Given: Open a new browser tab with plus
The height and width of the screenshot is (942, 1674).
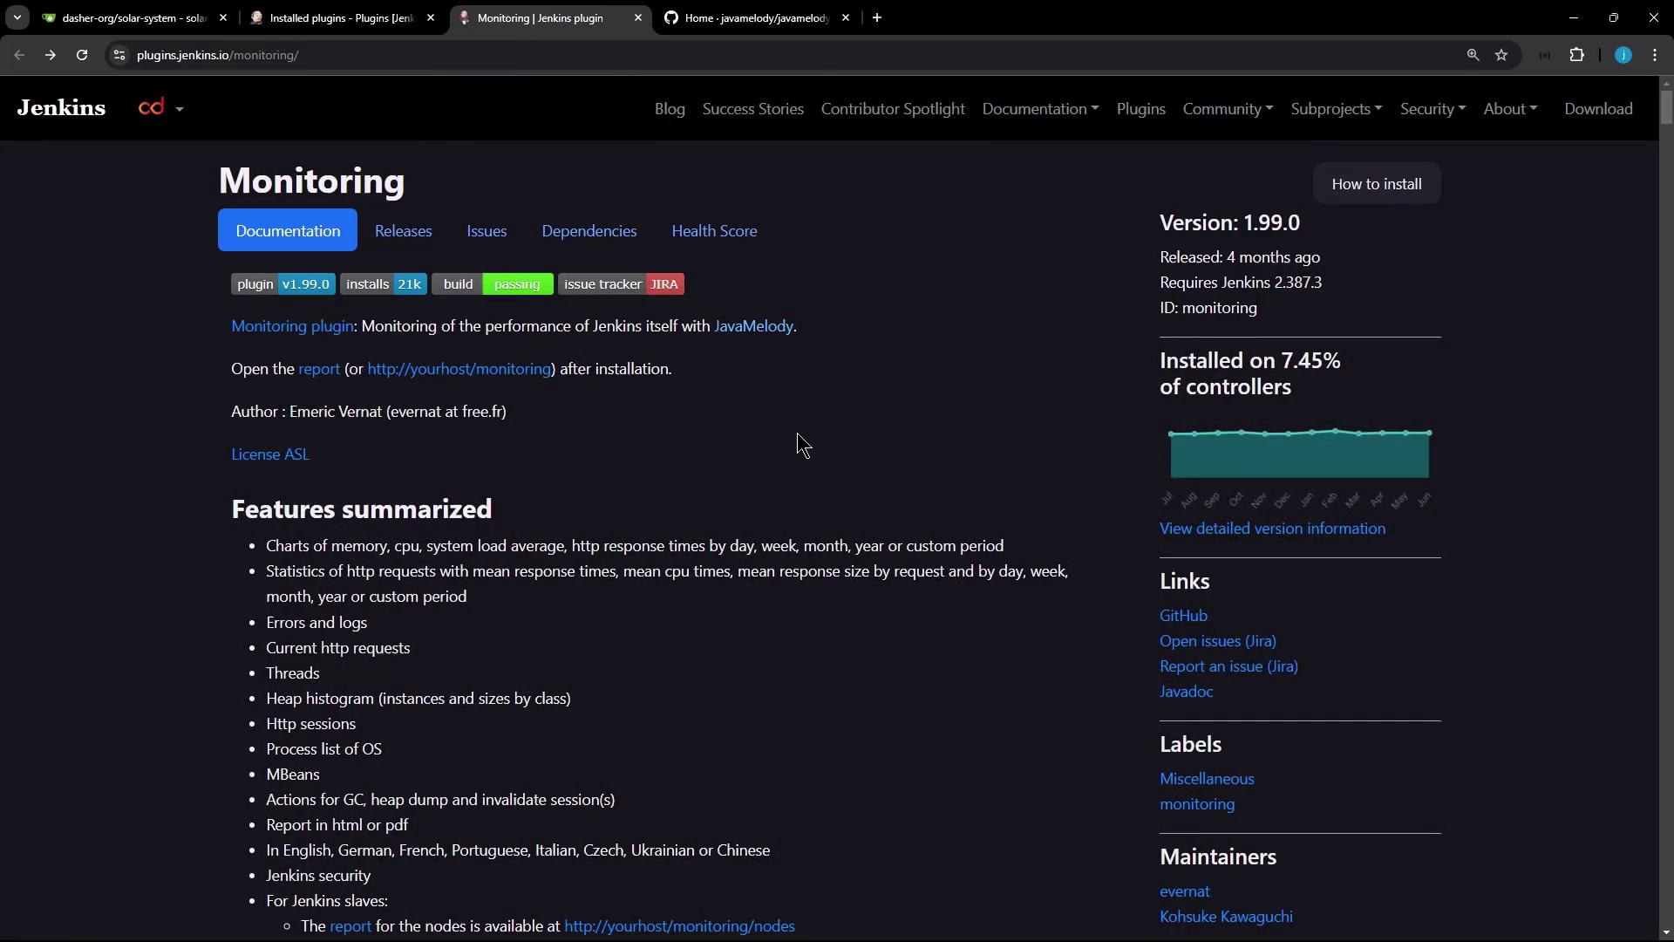Looking at the screenshot, I should click(877, 17).
